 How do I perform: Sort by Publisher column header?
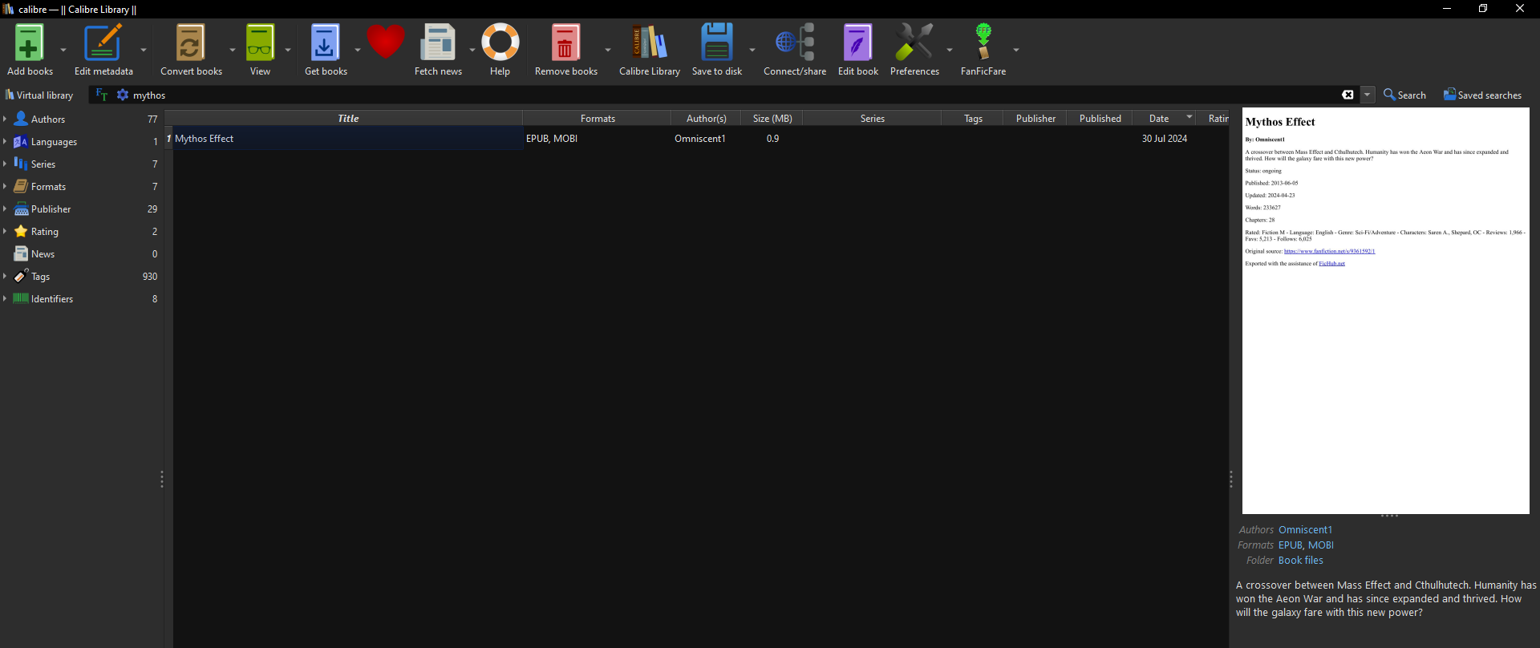1035,118
